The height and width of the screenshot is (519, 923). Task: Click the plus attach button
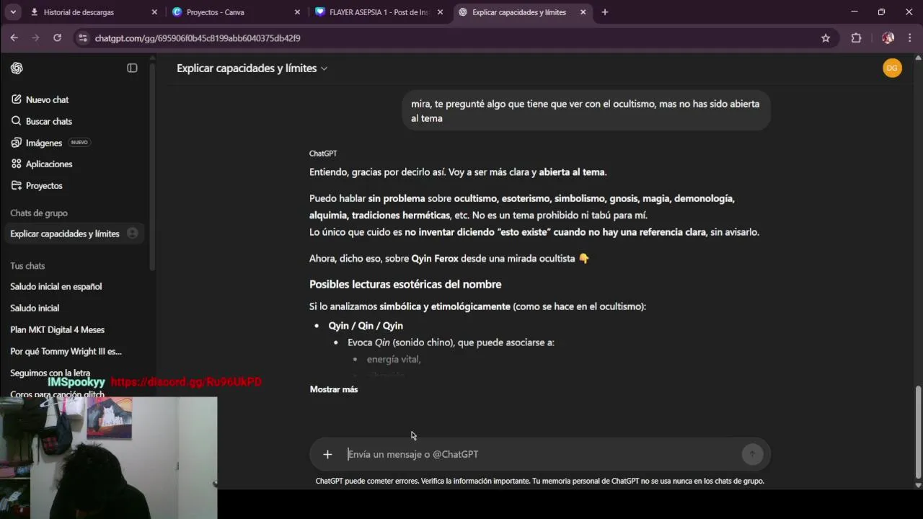(327, 454)
